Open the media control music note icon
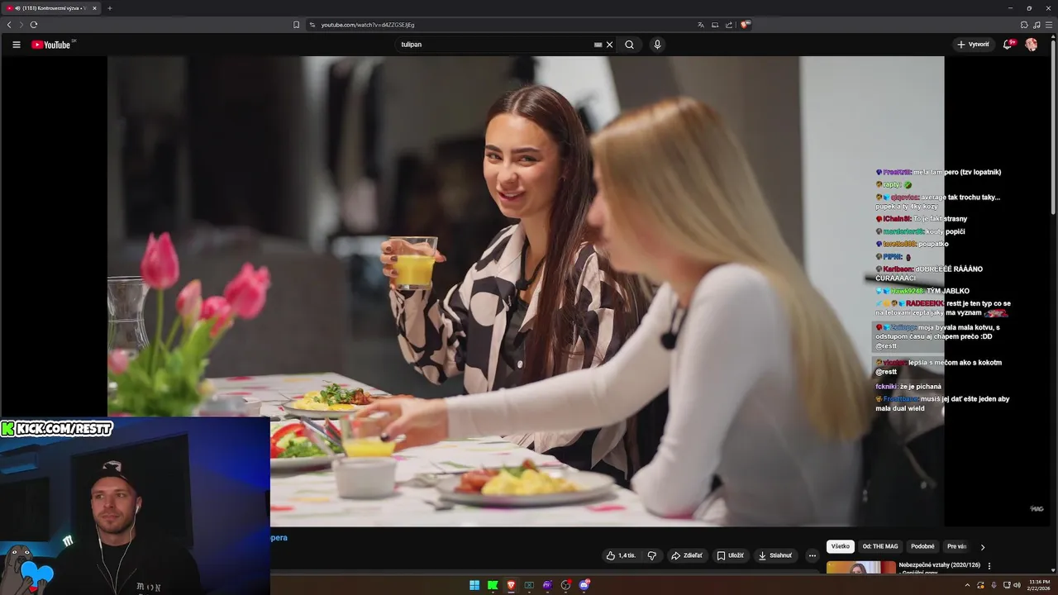Image resolution: width=1058 pixels, height=595 pixels. 1037,25
